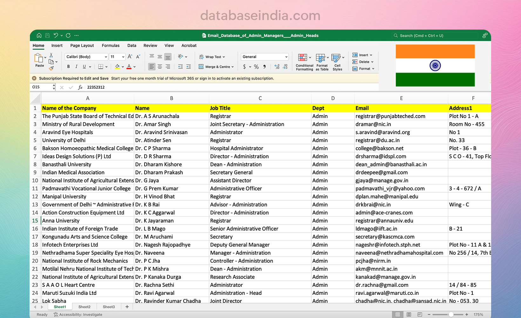Image resolution: width=521 pixels, height=318 pixels.
Task: Switch to Page Break Preview button
Action: tap(420, 315)
